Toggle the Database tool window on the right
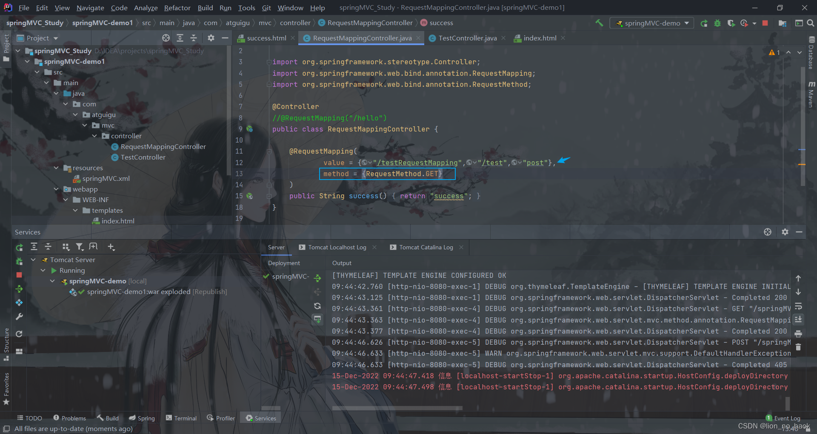The image size is (817, 434). [811, 53]
